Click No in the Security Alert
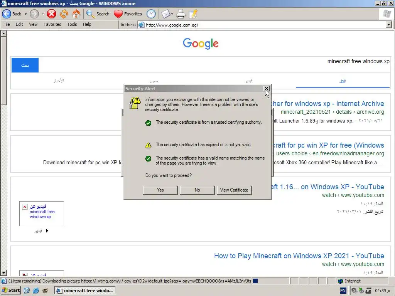Screen dimensions: 395x296 (x=197, y=190)
